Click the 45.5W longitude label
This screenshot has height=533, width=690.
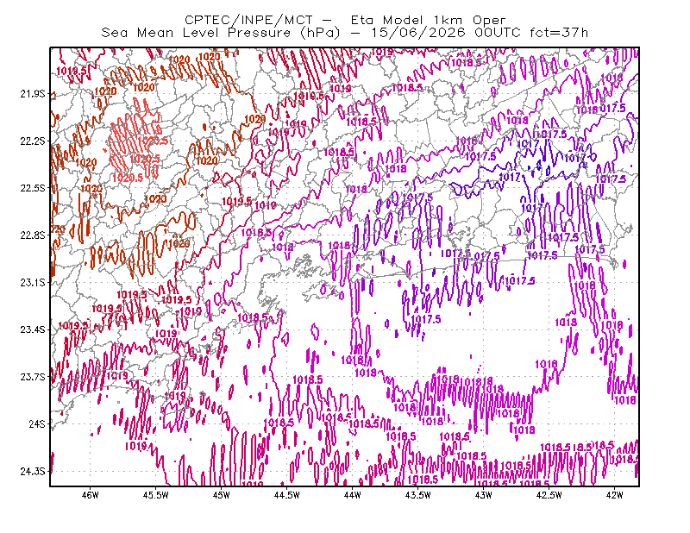click(156, 495)
